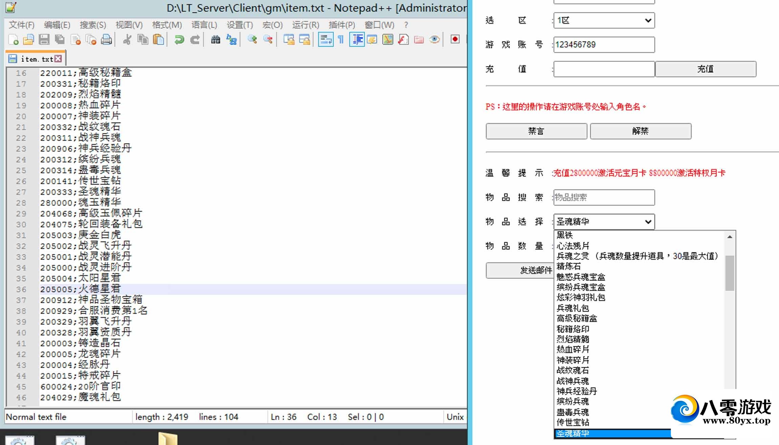The image size is (779, 445).
Task: Click the 禁言 button
Action: coord(536,131)
